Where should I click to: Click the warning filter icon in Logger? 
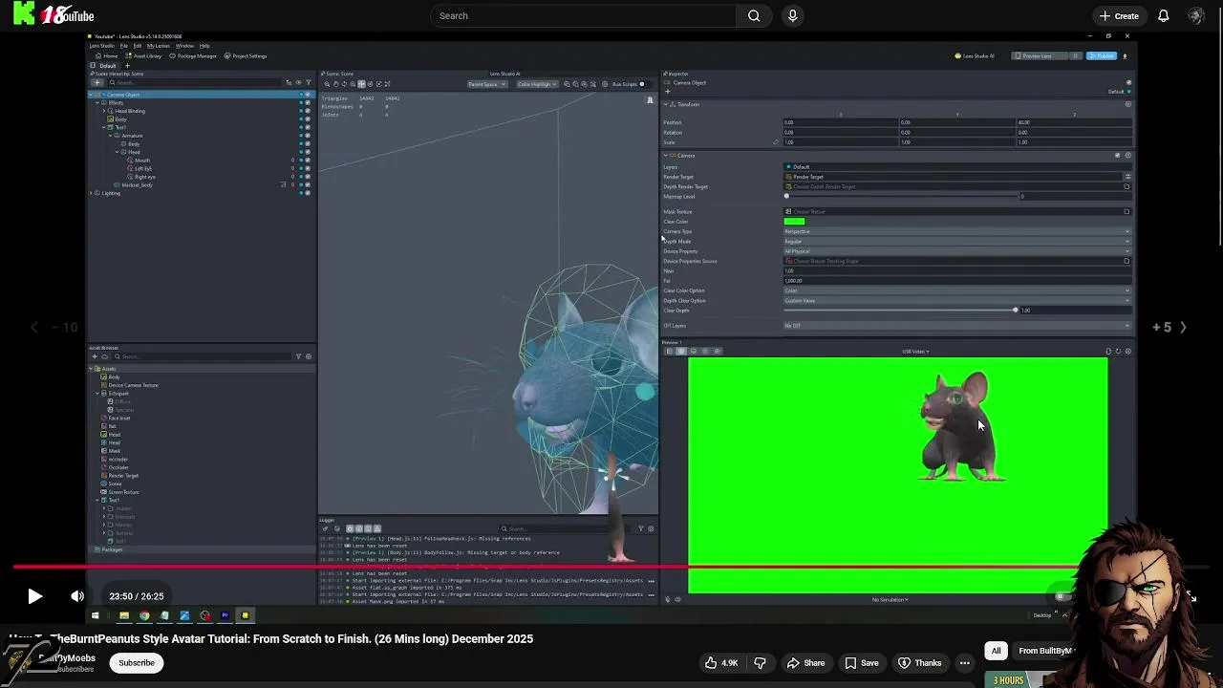pyautogui.click(x=376, y=528)
